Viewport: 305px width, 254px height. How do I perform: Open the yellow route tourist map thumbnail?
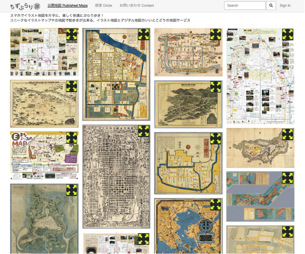[x=260, y=76]
